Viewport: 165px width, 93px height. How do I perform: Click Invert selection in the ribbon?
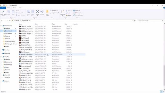(78, 15)
